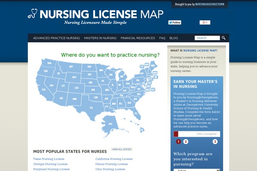
Task: Choose Texas on the map
Action: pyautogui.click(x=91, y=108)
